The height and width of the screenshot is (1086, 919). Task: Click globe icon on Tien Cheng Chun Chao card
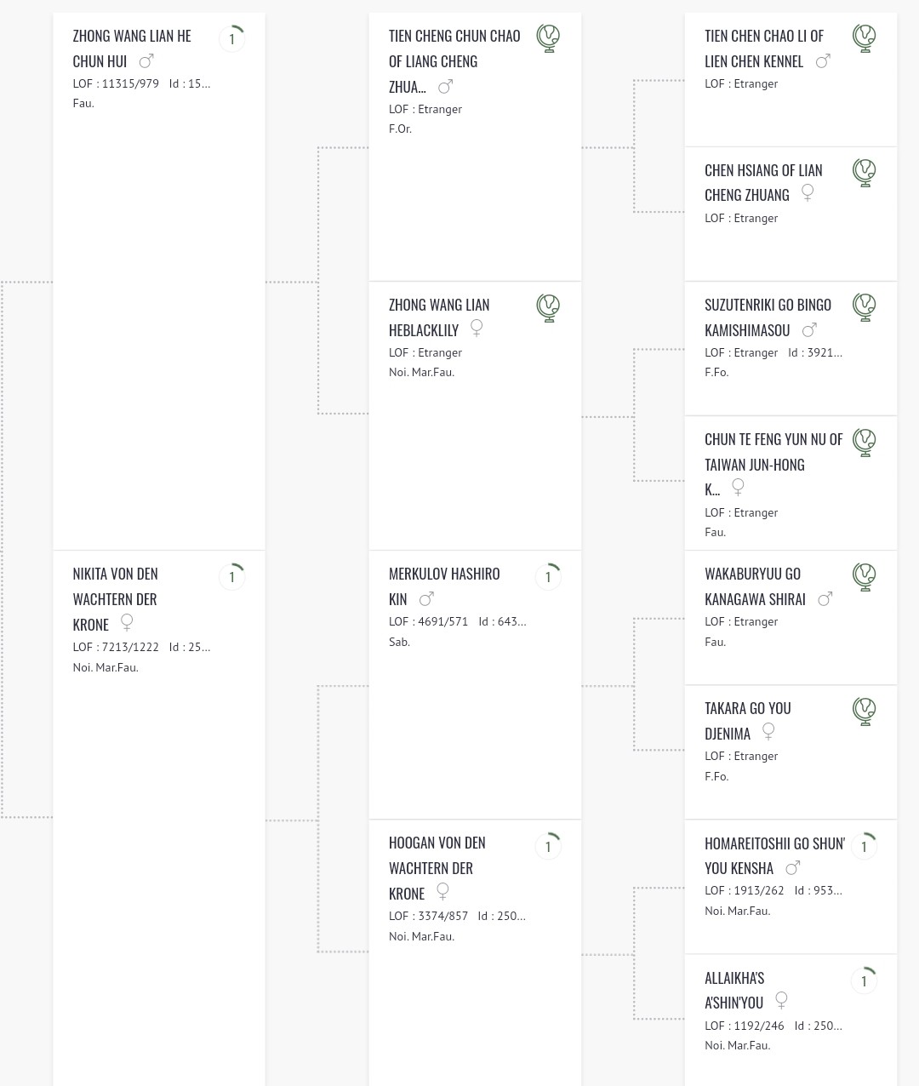(549, 38)
